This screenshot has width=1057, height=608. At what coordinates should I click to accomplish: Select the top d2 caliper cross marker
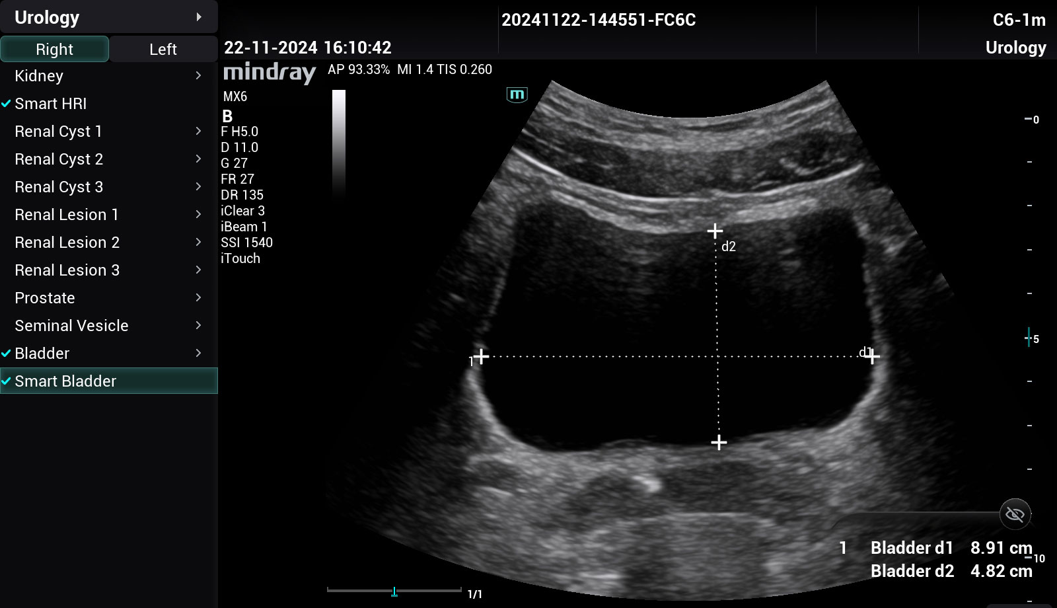[714, 231]
